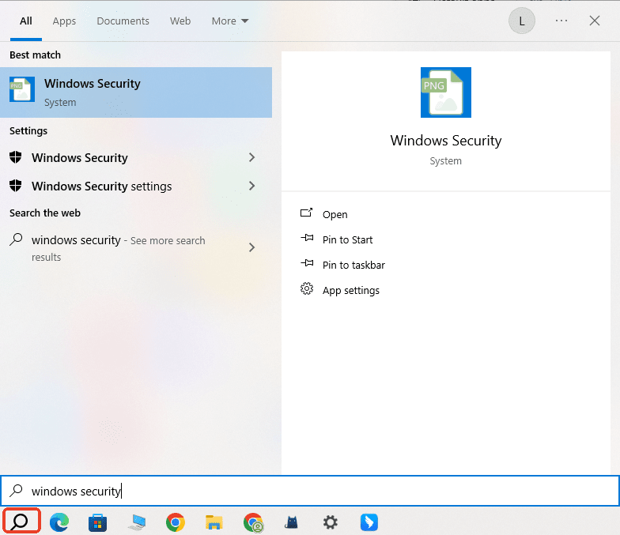Screen dimensions: 620x535
Task: Expand the 'windows security' web search arrow
Action: pos(252,247)
